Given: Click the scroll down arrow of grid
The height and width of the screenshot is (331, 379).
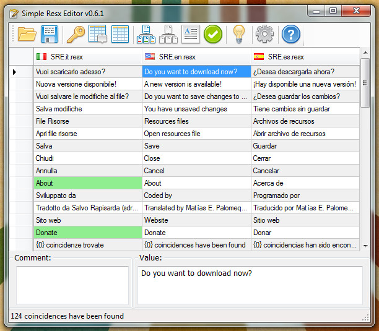Looking at the screenshot, I should click(365, 246).
